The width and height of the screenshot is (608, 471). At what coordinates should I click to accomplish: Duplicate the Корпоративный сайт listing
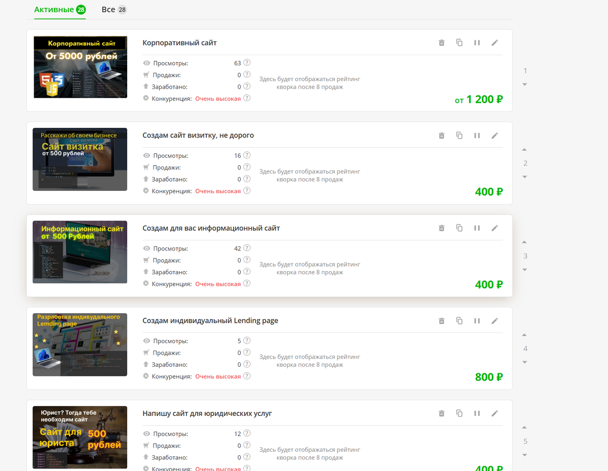pyautogui.click(x=459, y=42)
